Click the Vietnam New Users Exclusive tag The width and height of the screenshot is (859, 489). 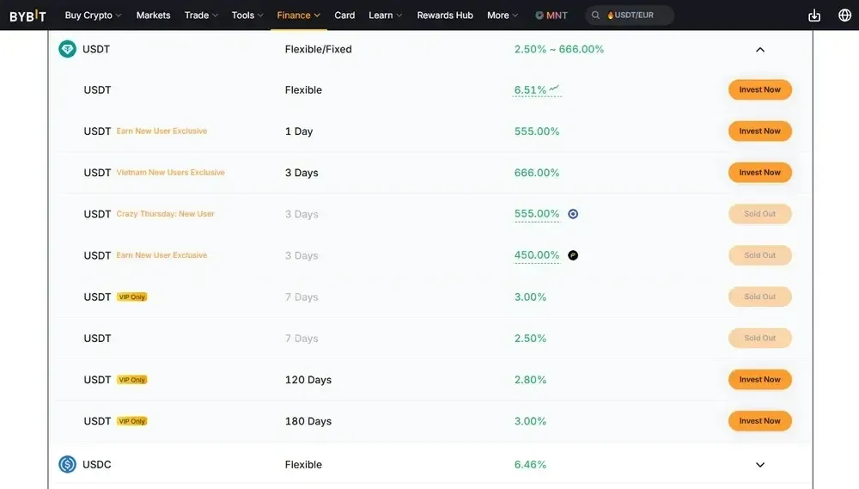click(x=170, y=173)
